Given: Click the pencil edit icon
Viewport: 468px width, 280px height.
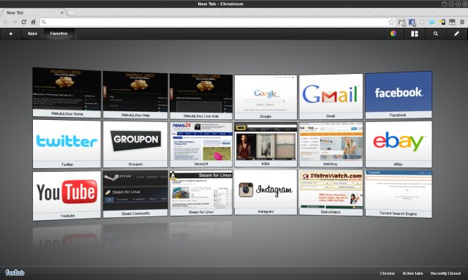Looking at the screenshot, I should tap(456, 34).
